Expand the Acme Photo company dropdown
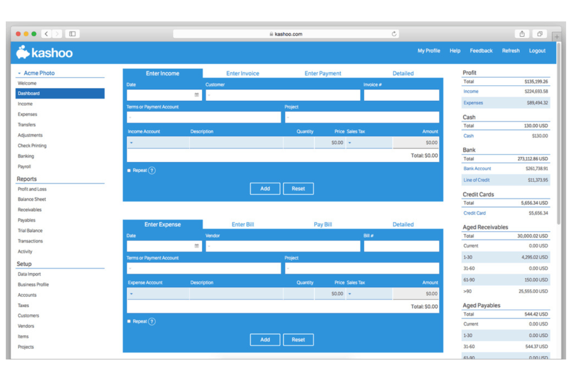Image resolution: width=572 pixels, height=381 pixels. [x=19, y=73]
